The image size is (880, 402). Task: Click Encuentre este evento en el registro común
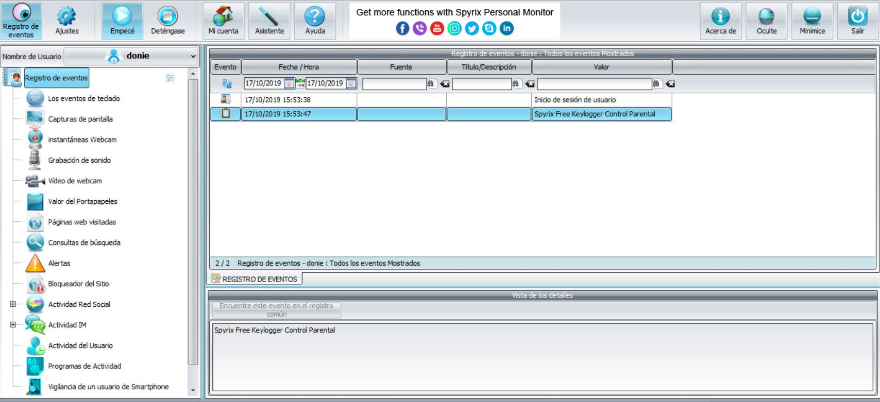277,310
